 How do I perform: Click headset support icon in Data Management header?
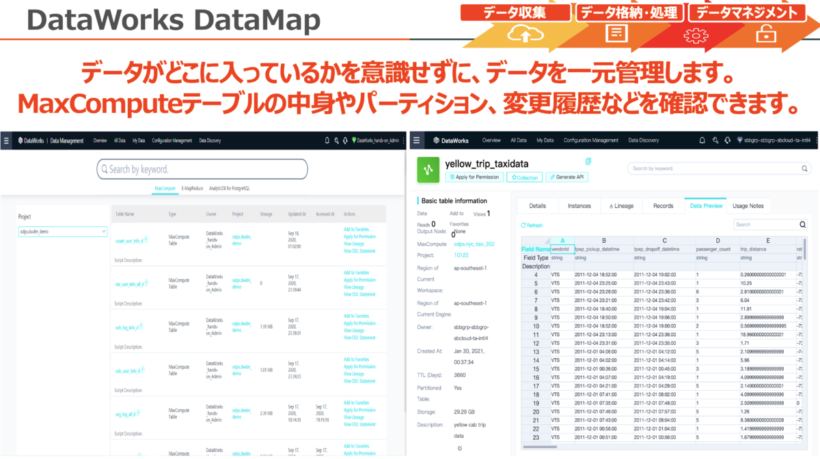click(345, 140)
